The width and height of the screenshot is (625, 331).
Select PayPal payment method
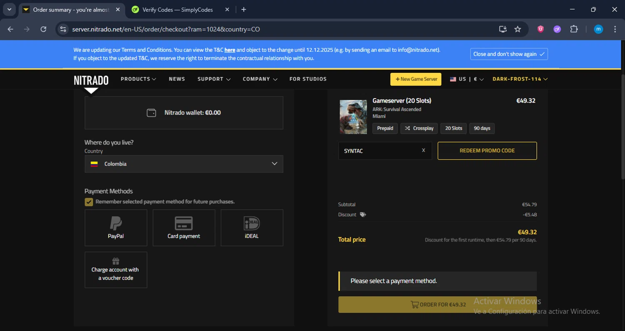[x=116, y=228]
